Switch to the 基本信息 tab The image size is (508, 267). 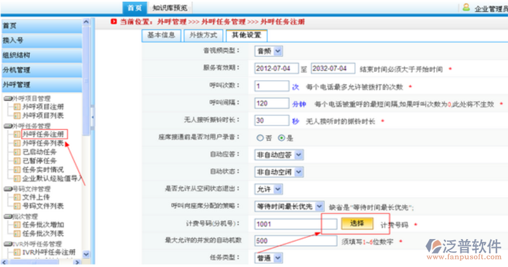tap(159, 36)
